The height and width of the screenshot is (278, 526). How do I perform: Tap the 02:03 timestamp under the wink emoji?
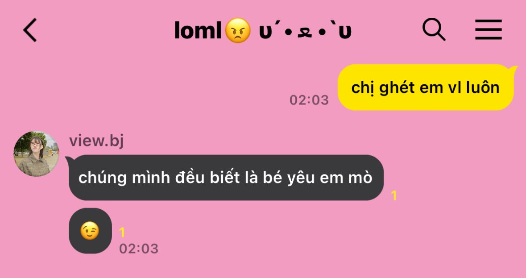139,249
